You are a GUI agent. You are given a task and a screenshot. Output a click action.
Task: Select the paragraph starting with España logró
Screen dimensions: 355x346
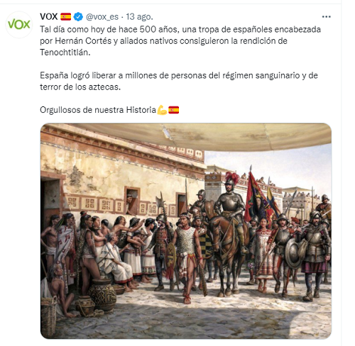(179, 81)
